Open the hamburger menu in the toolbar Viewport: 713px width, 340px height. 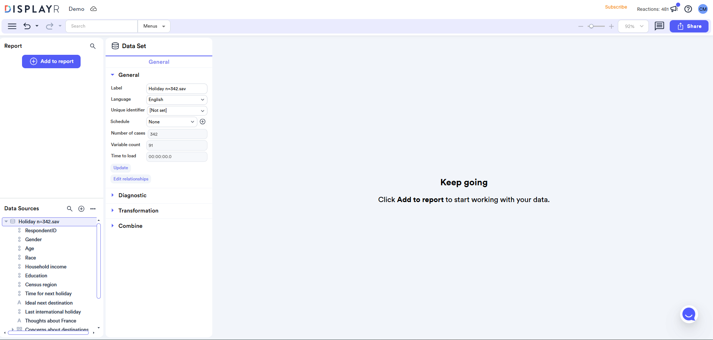click(x=12, y=26)
